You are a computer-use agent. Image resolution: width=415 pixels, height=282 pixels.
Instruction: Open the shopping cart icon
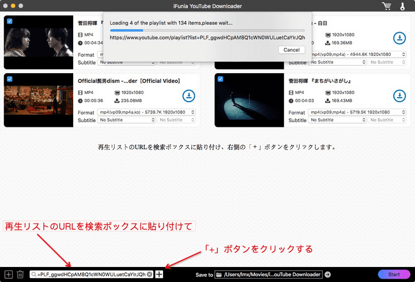[x=386, y=6]
